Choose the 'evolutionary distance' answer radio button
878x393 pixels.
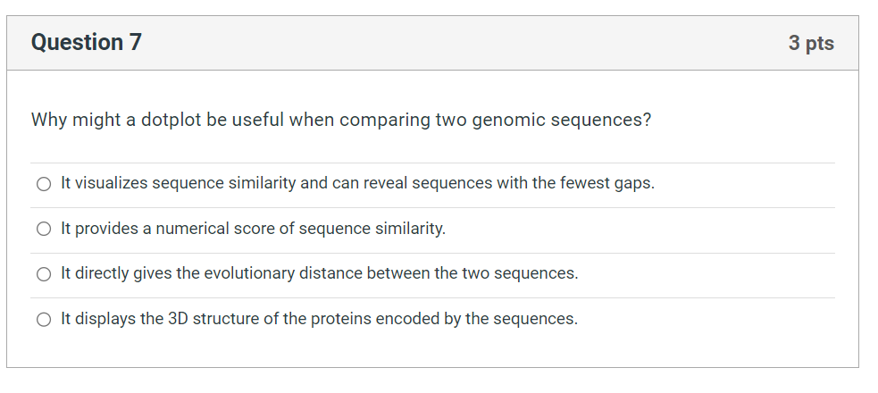tap(44, 273)
